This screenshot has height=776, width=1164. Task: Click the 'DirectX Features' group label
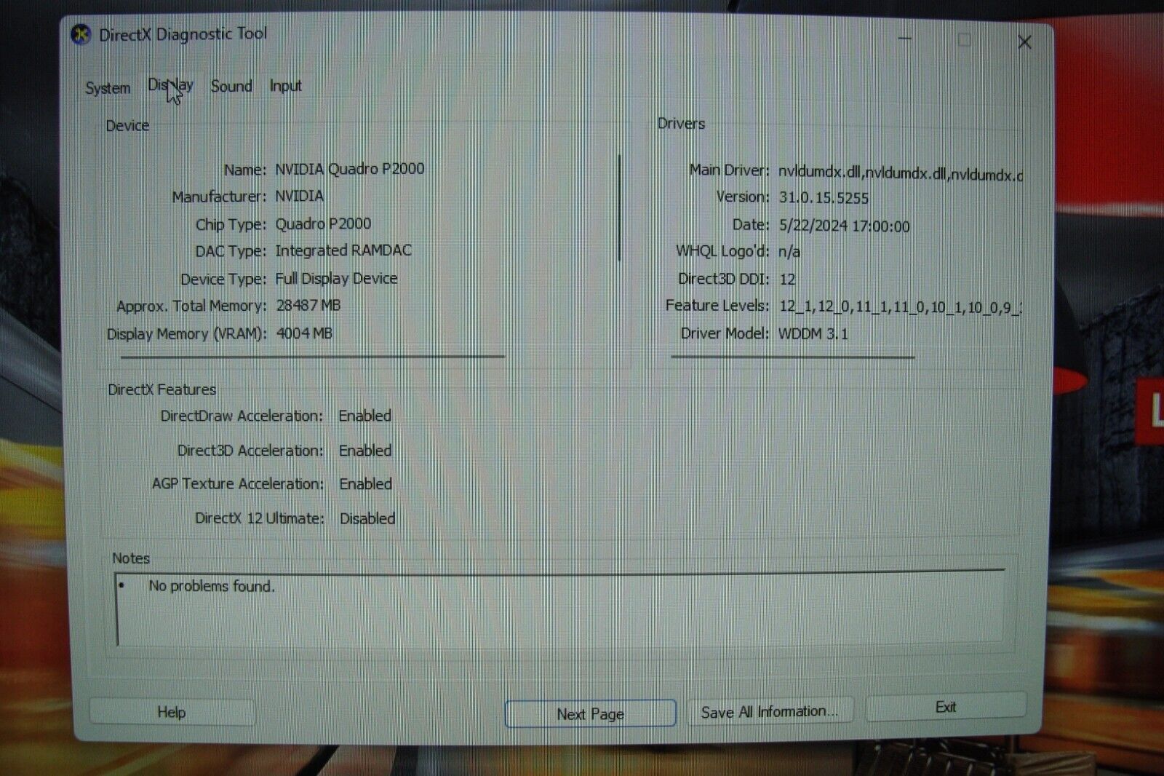(x=162, y=389)
